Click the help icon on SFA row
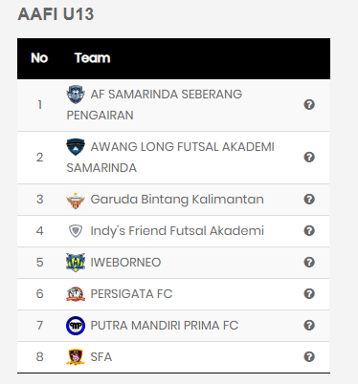This screenshot has width=358, height=384. pyautogui.click(x=309, y=357)
